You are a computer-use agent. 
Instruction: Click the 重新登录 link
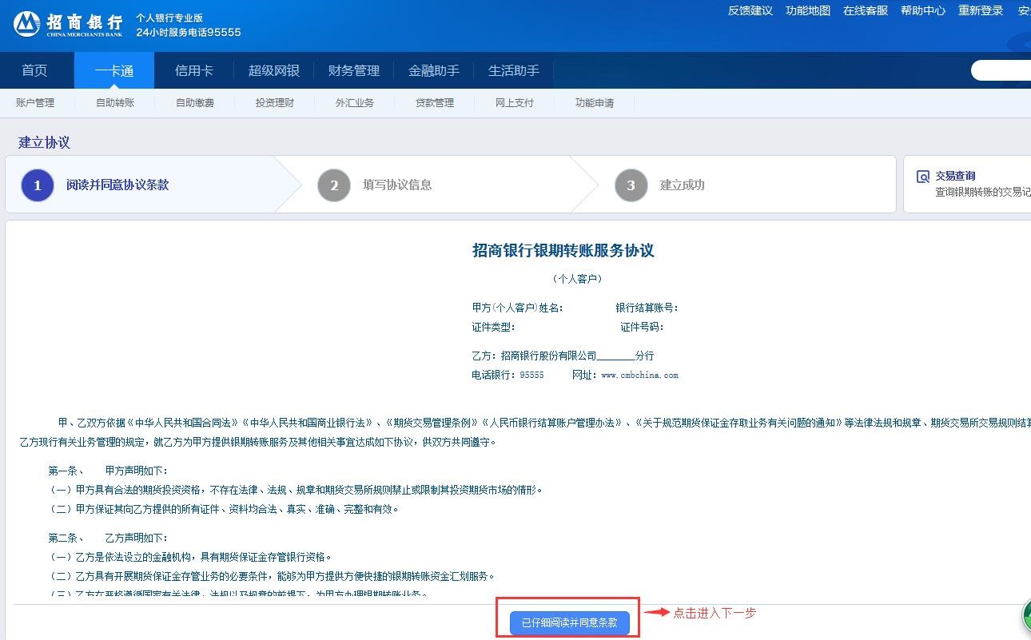pos(981,10)
